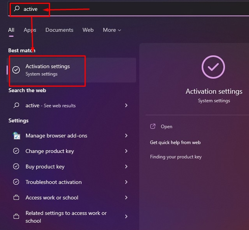
Task: Click Open in the preview pane
Action: (166, 127)
